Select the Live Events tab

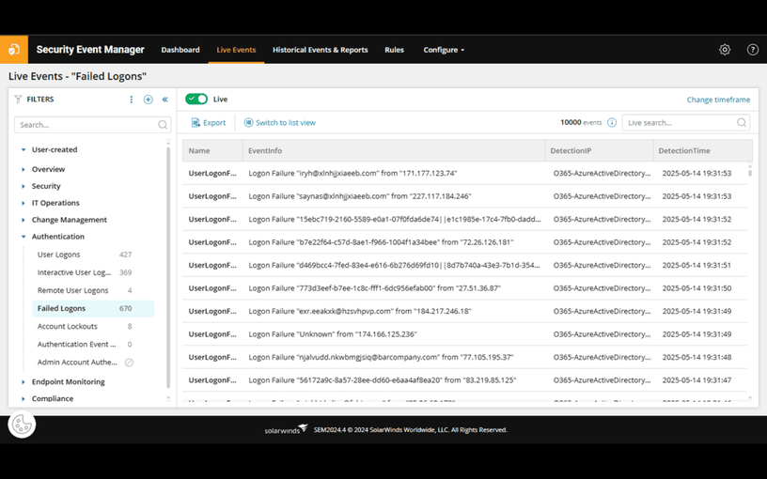click(x=236, y=50)
